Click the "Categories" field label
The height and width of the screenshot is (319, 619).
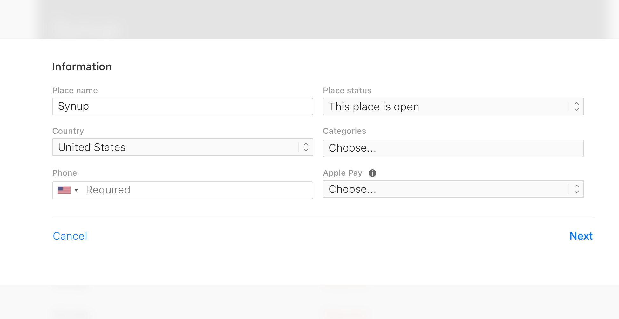(x=344, y=131)
